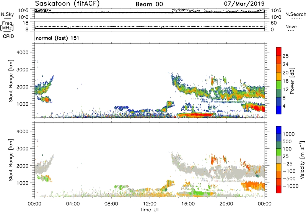
Task: Select the "08:00" time tick label
Action: 111,204
